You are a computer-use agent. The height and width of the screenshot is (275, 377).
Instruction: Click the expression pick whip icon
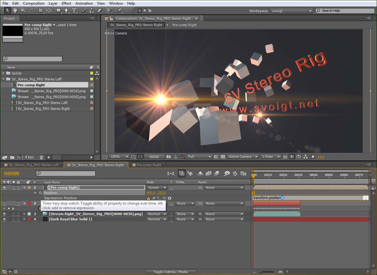164,198
